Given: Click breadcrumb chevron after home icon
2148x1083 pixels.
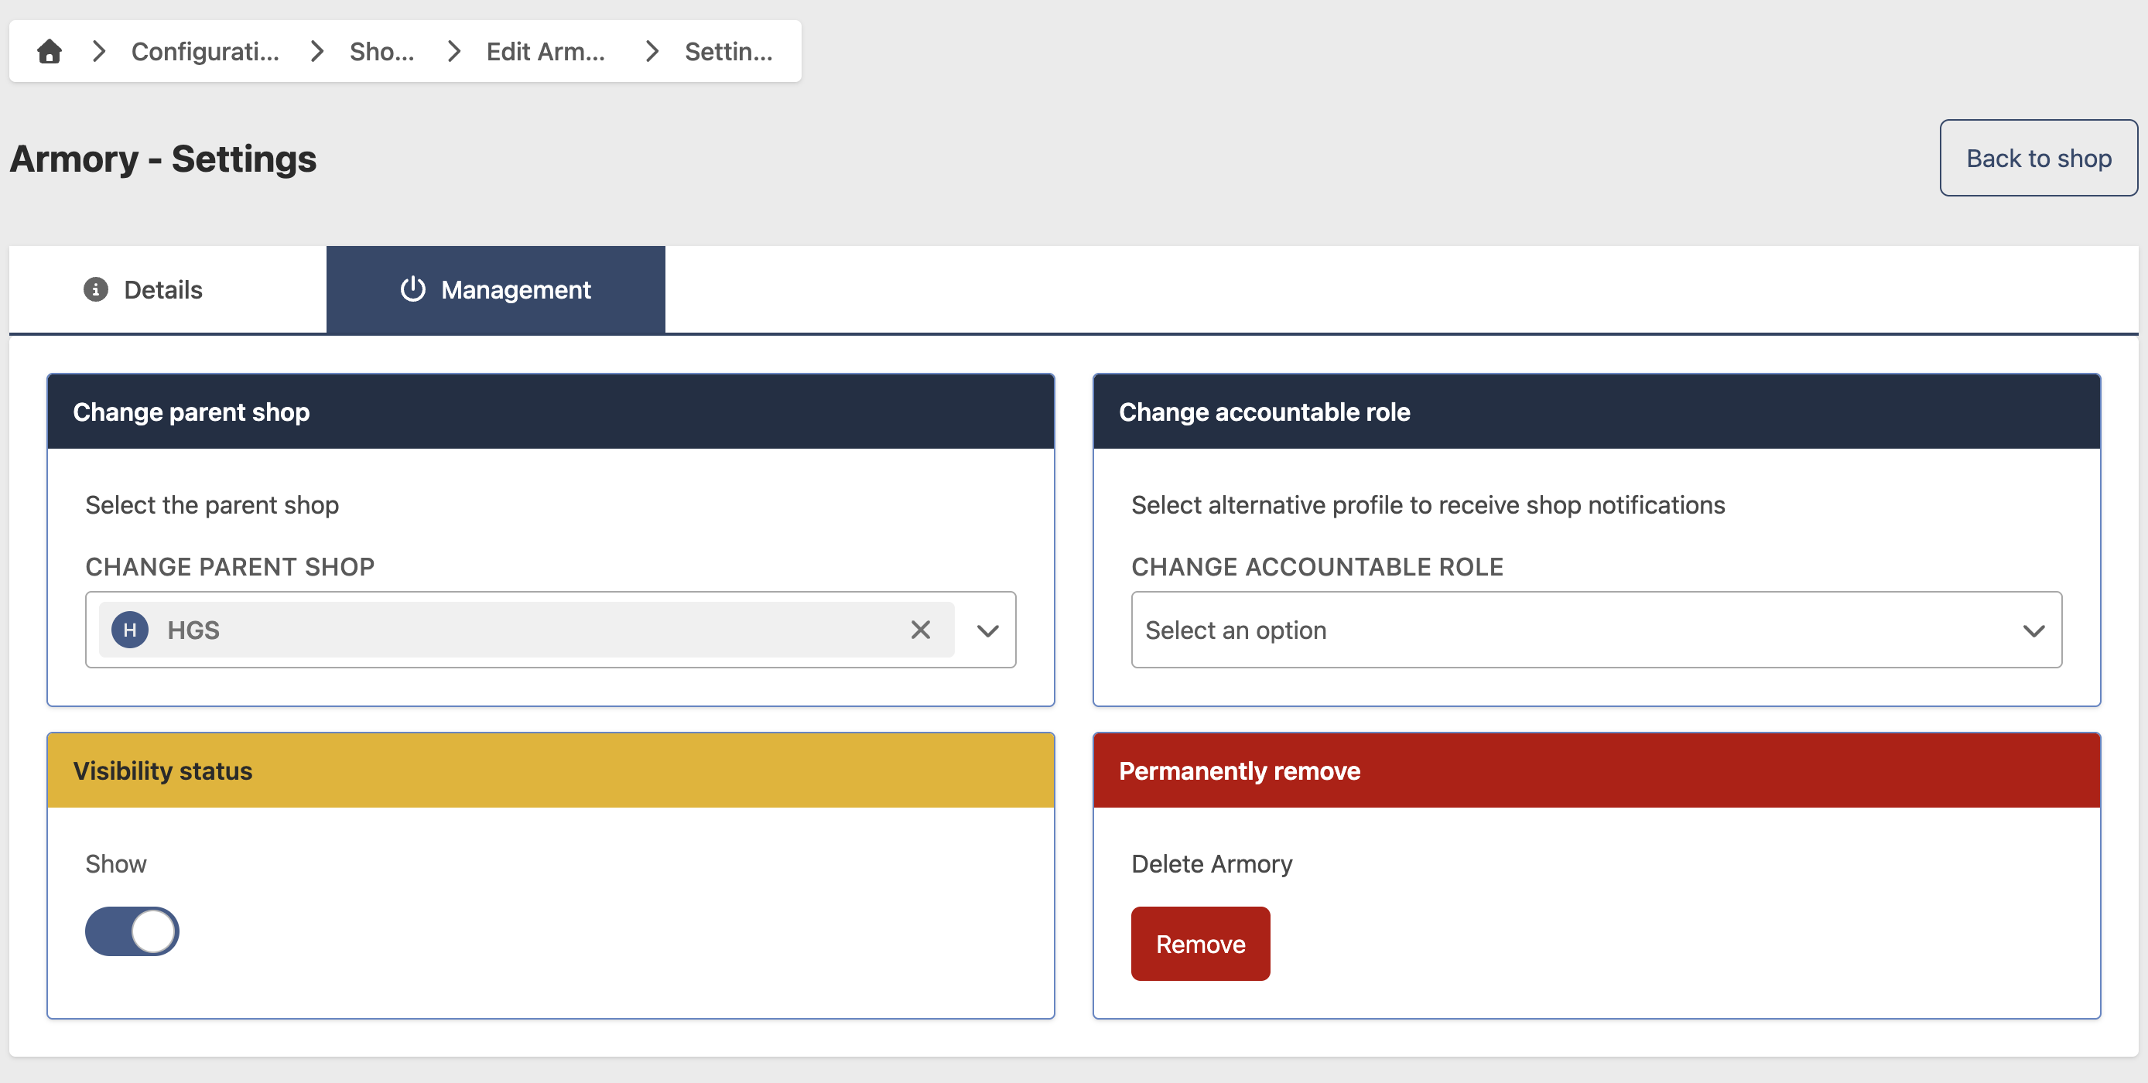Looking at the screenshot, I should pyautogui.click(x=98, y=52).
